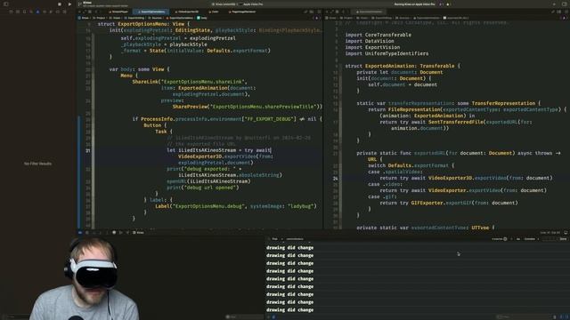
Task: Open the Bookmarks navigator icon
Action: click(x=24, y=12)
